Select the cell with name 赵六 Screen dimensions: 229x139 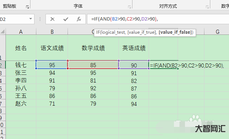pos(21,103)
